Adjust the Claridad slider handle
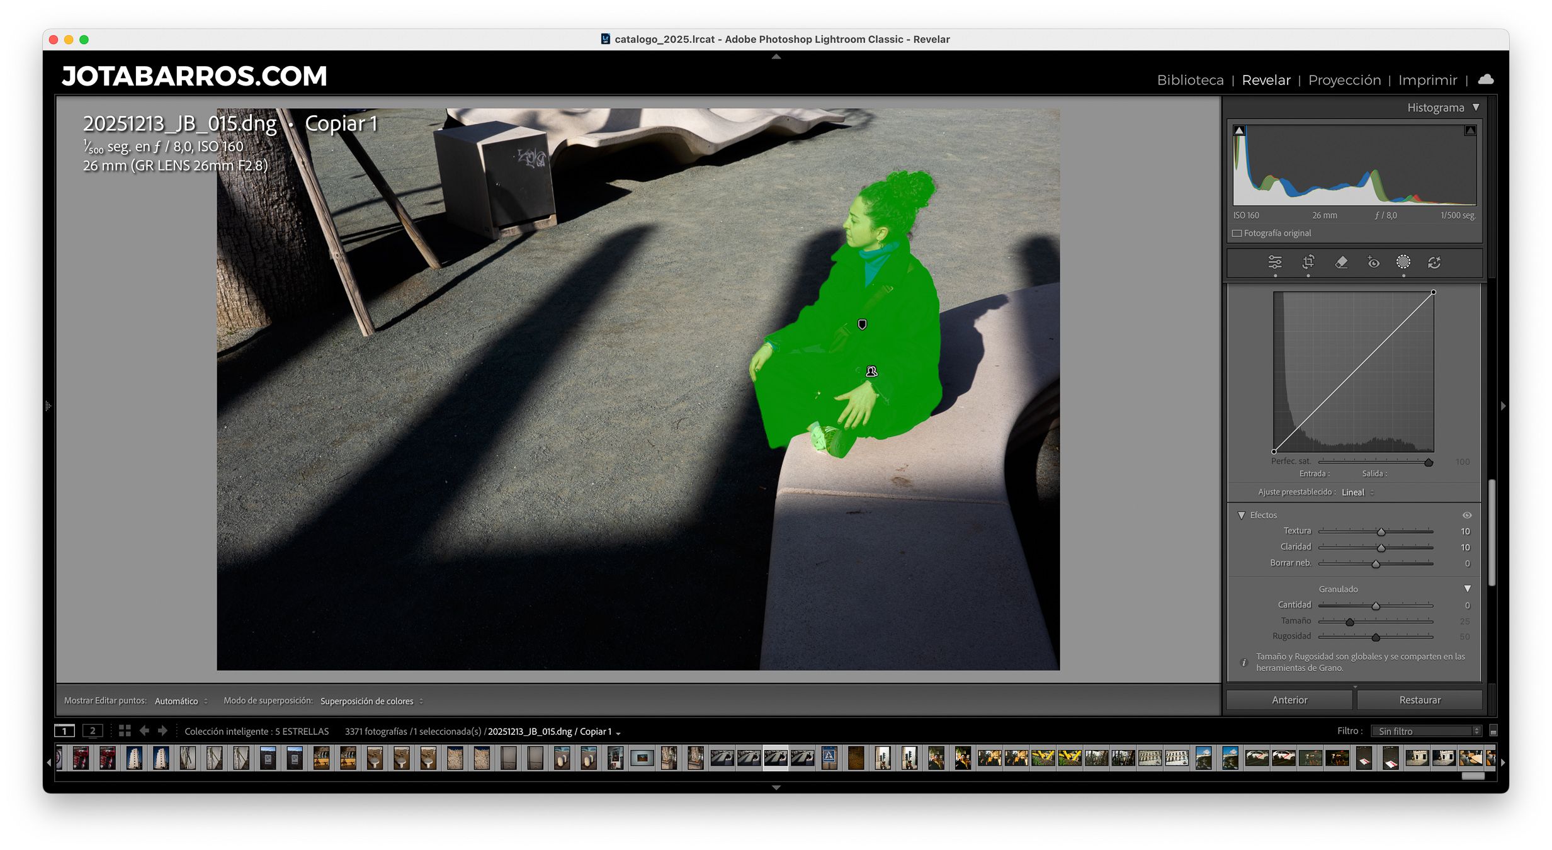Viewport: 1552px width, 850px height. pos(1381,548)
